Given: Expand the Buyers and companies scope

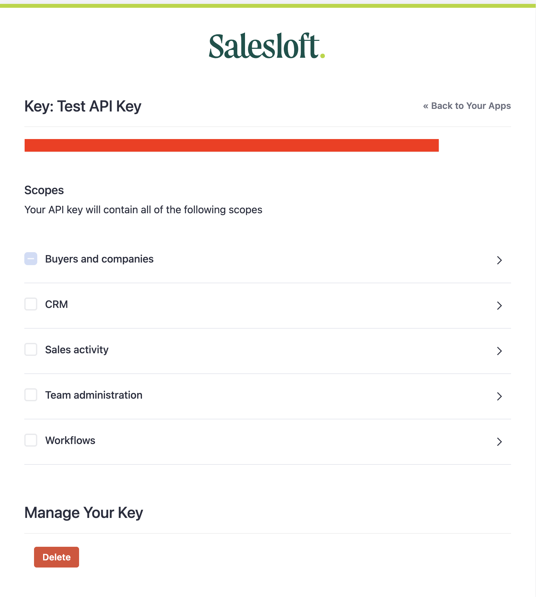Looking at the screenshot, I should pyautogui.click(x=499, y=260).
